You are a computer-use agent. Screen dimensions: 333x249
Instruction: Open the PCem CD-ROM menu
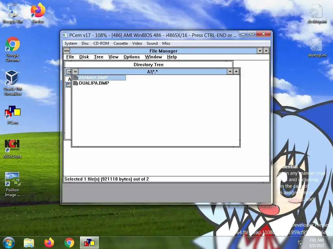click(x=101, y=43)
